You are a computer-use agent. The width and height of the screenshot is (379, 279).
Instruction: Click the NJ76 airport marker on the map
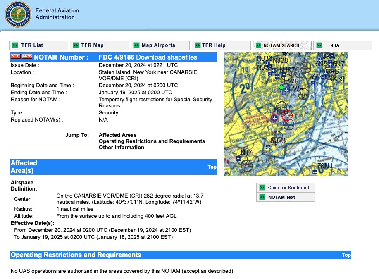pyautogui.click(x=238, y=159)
